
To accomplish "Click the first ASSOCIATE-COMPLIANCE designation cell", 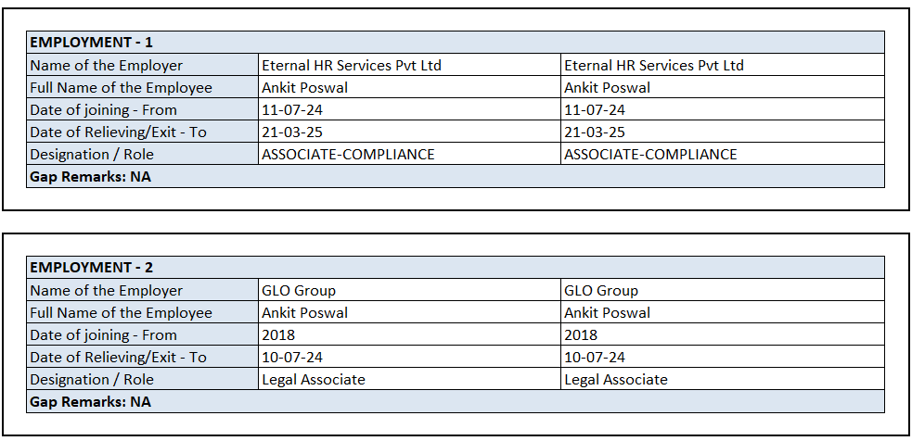I will [348, 155].
